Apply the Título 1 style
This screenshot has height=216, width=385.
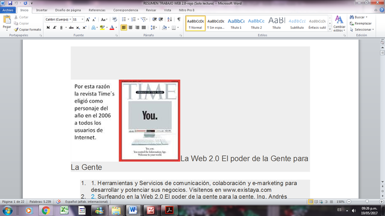point(236,23)
